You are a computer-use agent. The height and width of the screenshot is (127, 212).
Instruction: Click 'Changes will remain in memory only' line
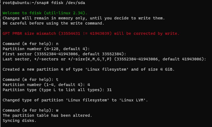click(84, 18)
